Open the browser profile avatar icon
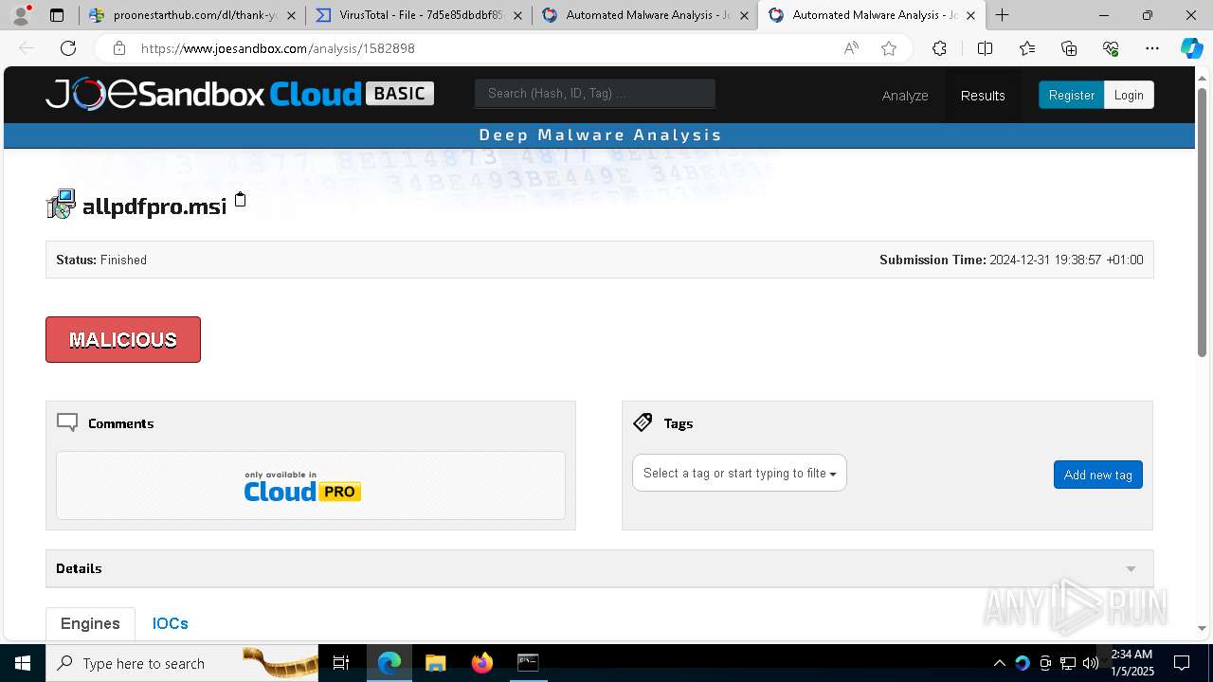 tap(21, 14)
